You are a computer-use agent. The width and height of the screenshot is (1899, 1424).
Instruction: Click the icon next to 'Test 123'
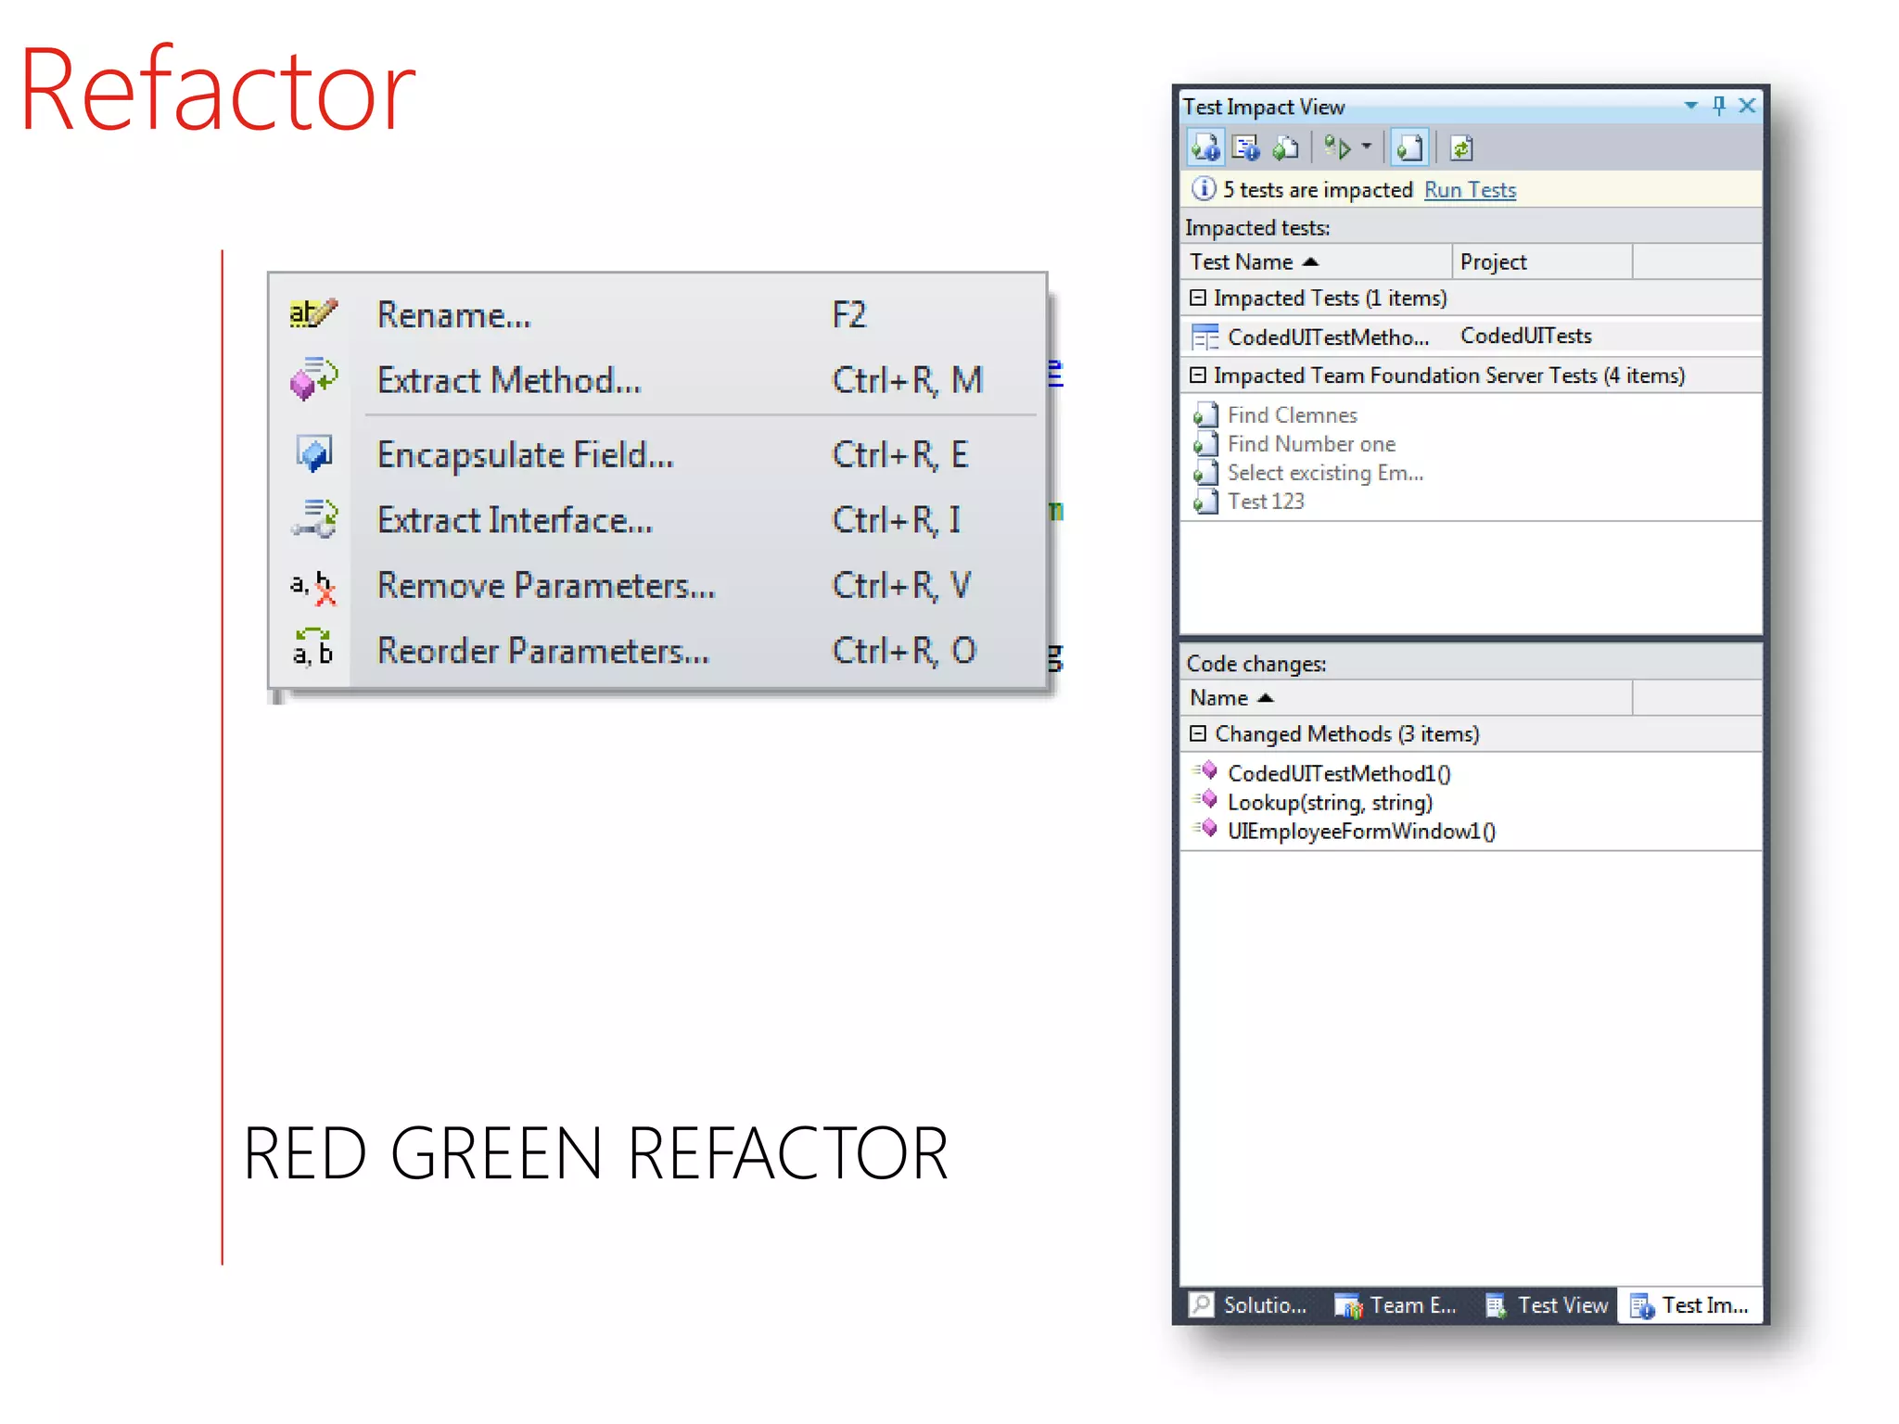(1205, 501)
